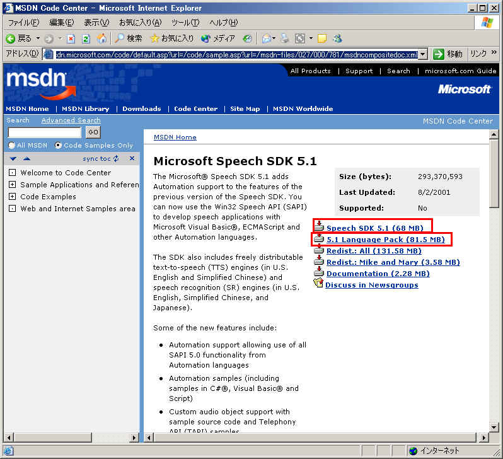Open the Mail button dropdown arrow
The height and width of the screenshot is (459, 503).
click(274, 38)
